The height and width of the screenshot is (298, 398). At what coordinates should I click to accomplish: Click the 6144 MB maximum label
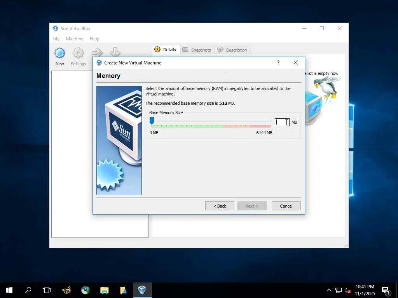pos(264,133)
